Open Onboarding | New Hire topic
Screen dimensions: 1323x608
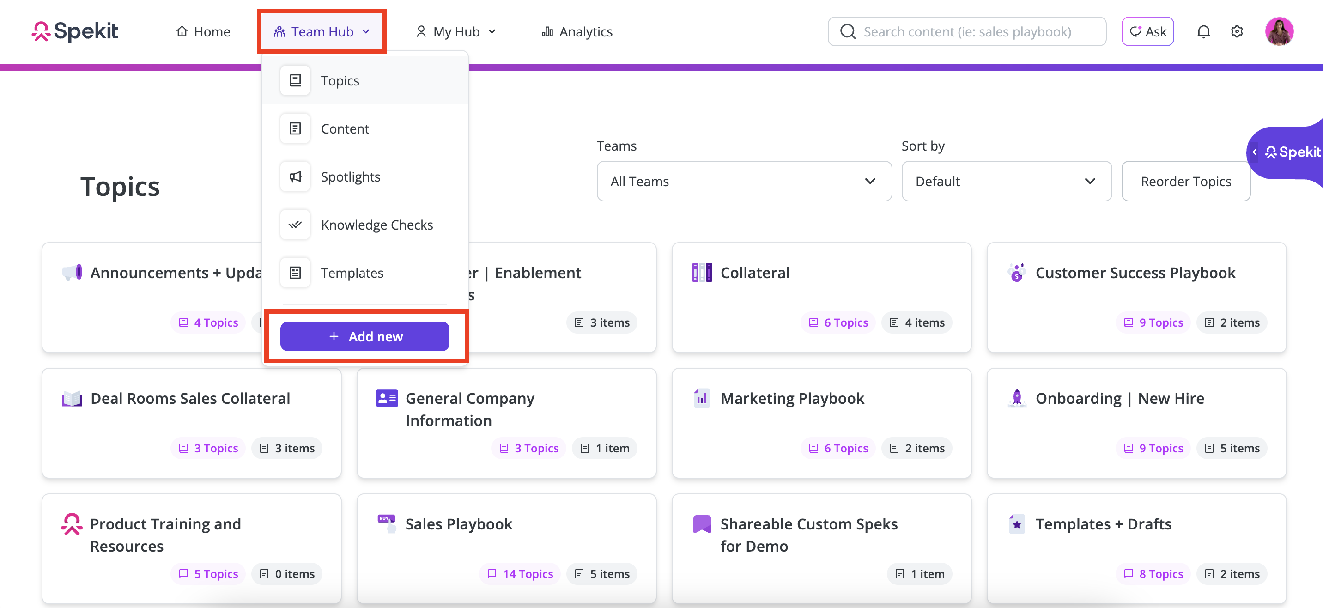click(x=1136, y=423)
